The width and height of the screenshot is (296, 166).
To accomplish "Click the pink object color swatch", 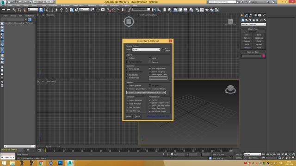I will [264, 56].
